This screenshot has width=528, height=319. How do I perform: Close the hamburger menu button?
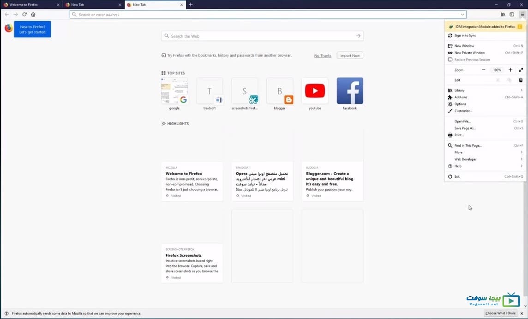(522, 14)
